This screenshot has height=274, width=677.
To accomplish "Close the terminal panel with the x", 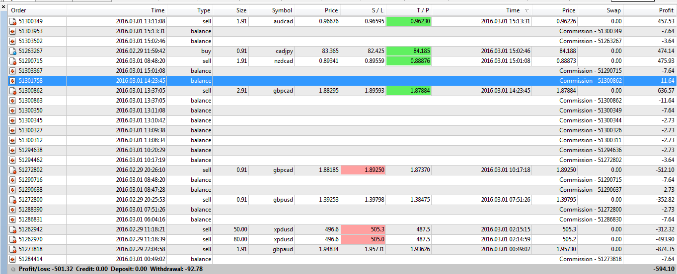I will [x=3, y=7].
